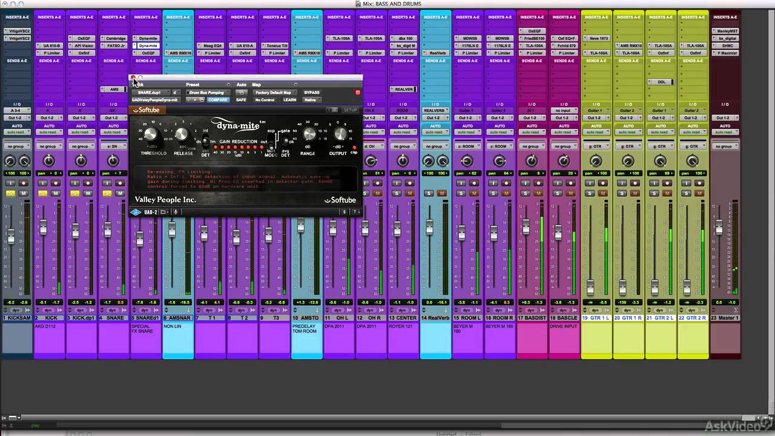Click the previous preset minus button
Viewport: 775px width, 436px height.
(189, 100)
